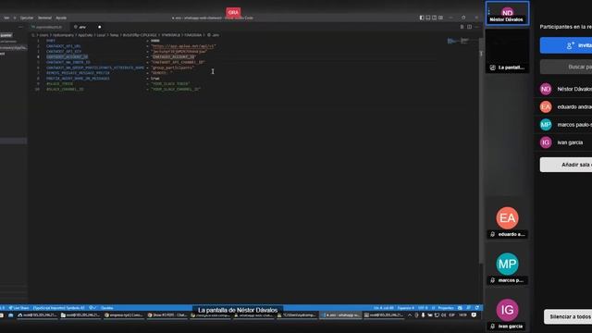Click the AppData breadcrumb segment
Viewport: 592px width, 333px height.
click(x=85, y=35)
